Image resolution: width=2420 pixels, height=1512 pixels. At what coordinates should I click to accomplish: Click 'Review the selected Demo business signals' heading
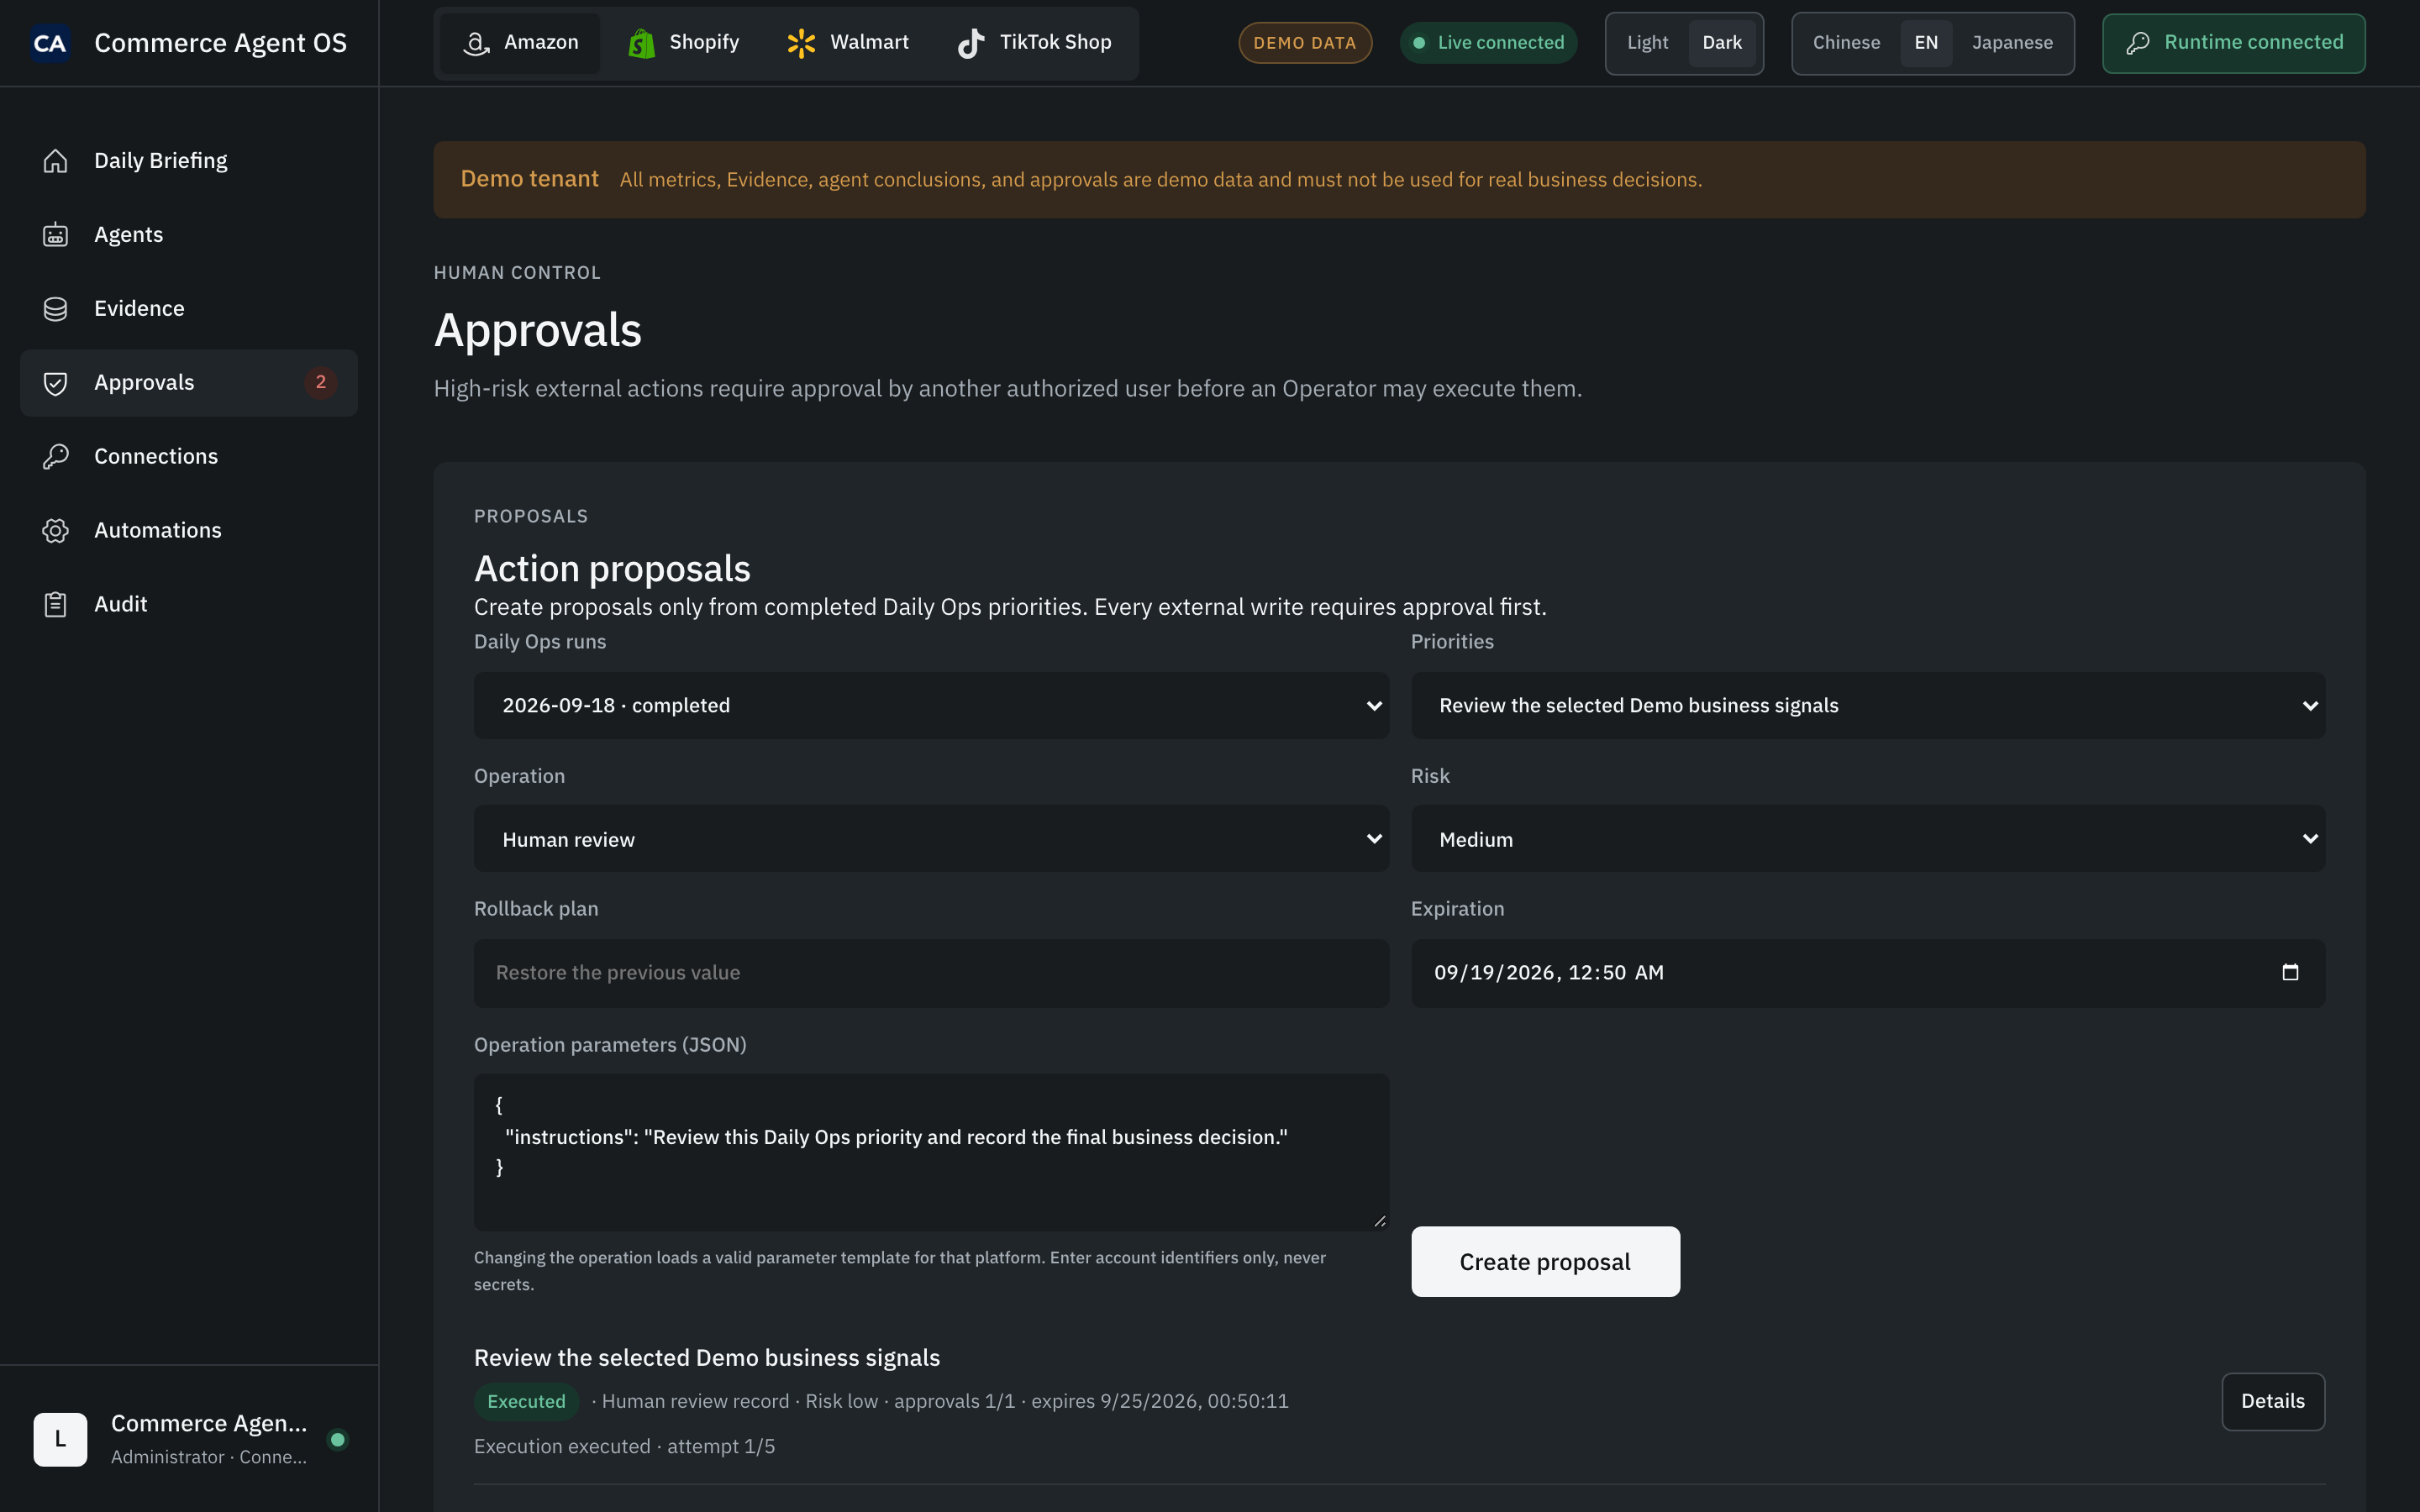click(707, 1358)
